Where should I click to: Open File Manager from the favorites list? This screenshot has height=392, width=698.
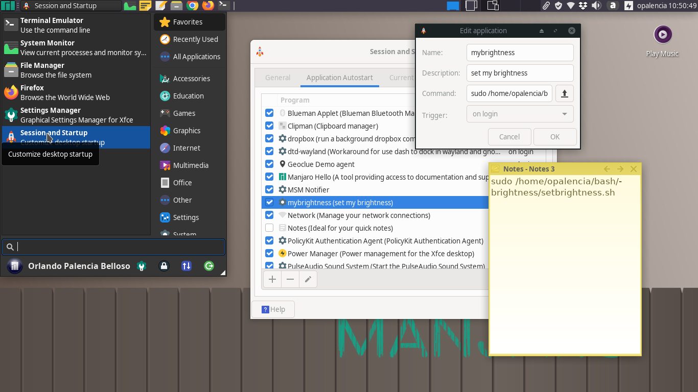pyautogui.click(x=76, y=70)
